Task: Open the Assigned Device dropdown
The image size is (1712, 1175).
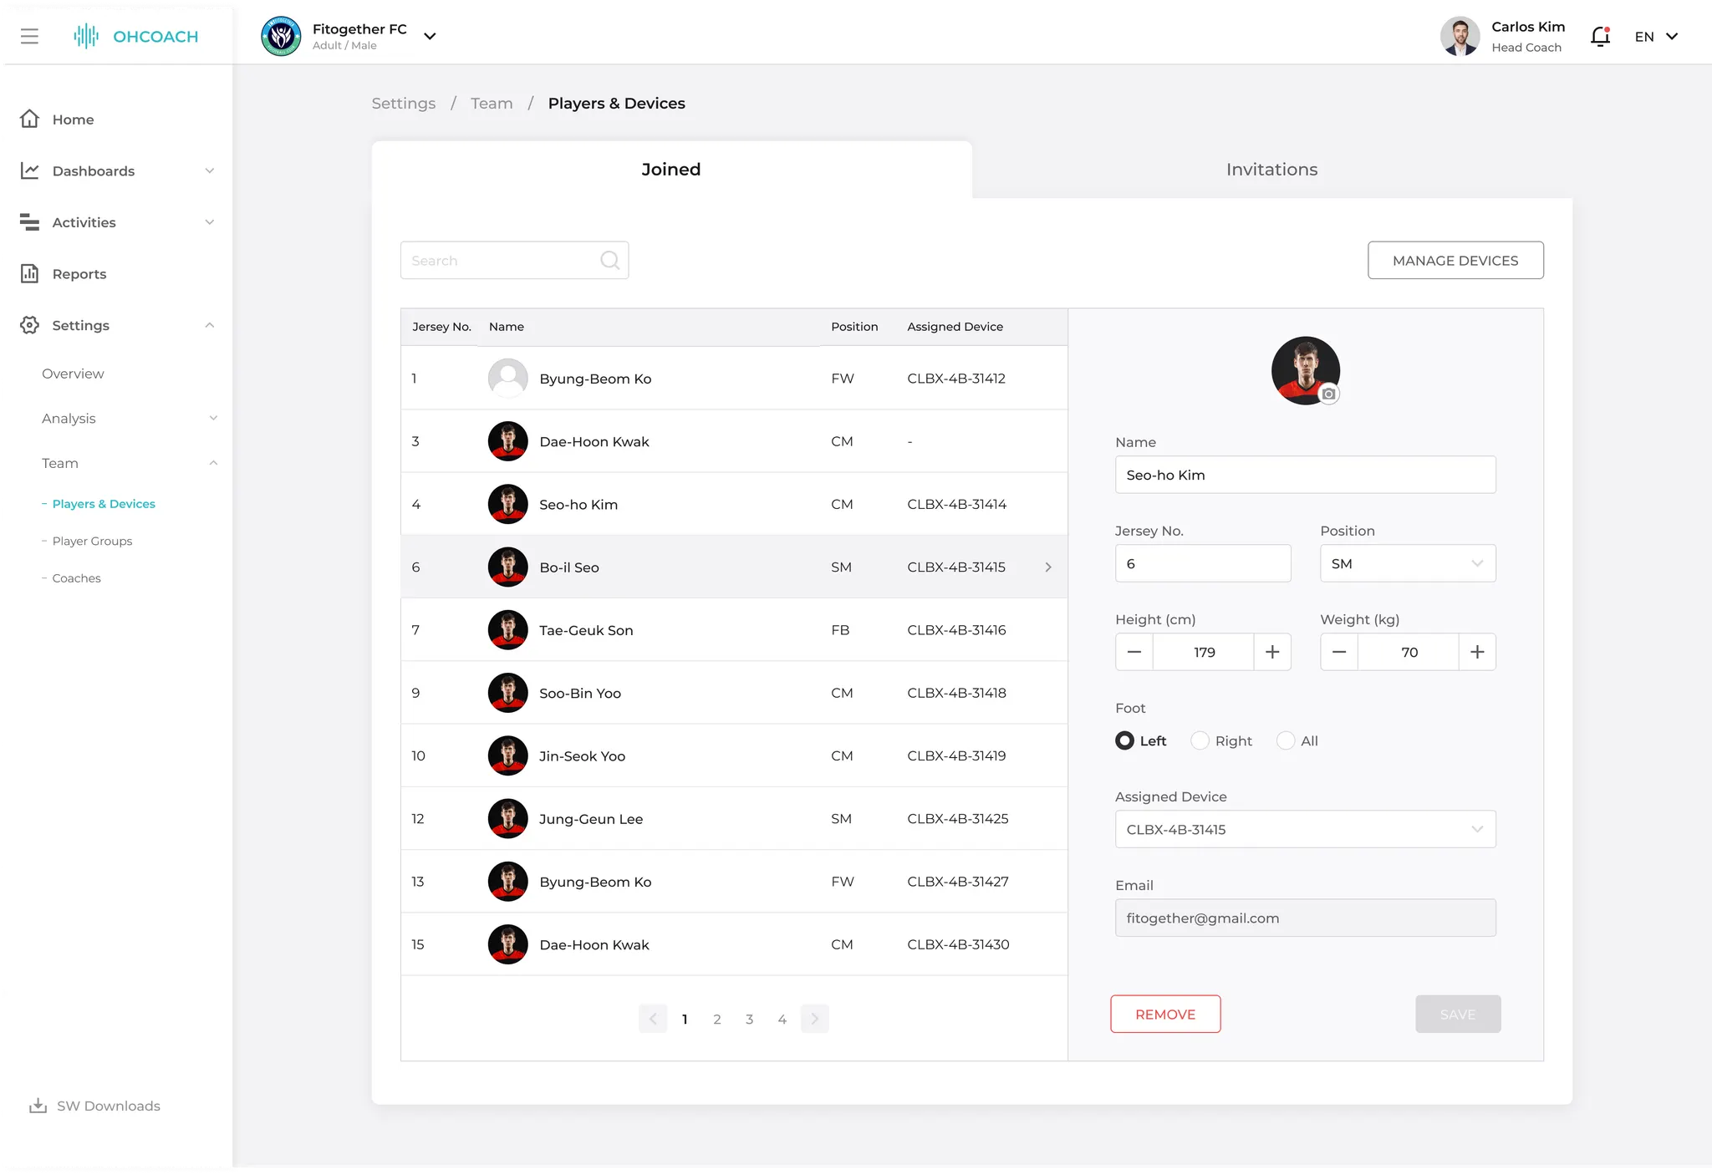Action: point(1305,829)
